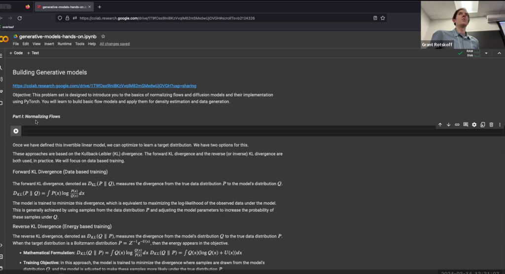Select the Part I: Normalizing Flows text
Image resolution: width=505 pixels, height=274 pixels.
click(x=36, y=117)
